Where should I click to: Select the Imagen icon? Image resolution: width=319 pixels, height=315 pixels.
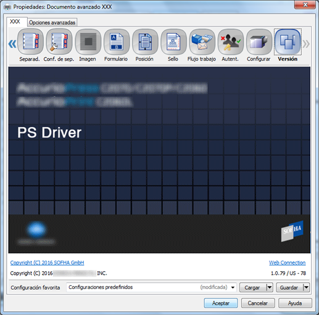pos(88,42)
